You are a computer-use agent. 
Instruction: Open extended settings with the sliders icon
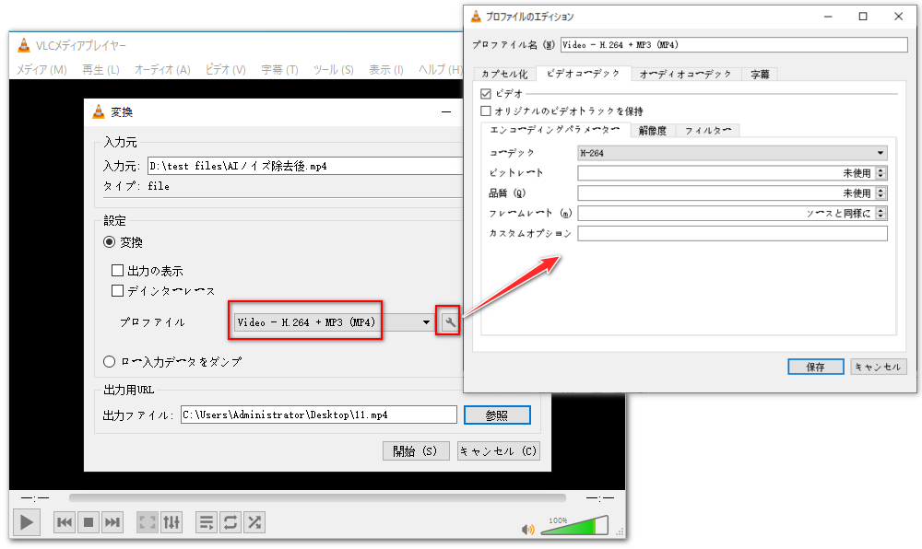(x=171, y=522)
